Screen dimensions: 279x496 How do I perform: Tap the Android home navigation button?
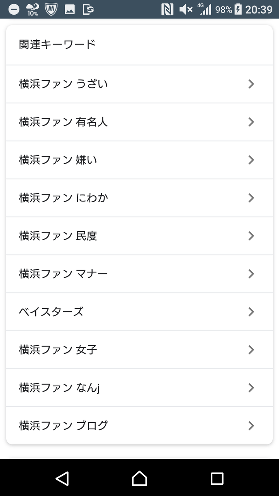139,479
